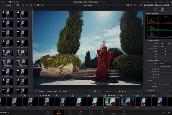The width and height of the screenshot is (172, 115).
Task: Open the Edit page
Action: [x=81, y=112]
